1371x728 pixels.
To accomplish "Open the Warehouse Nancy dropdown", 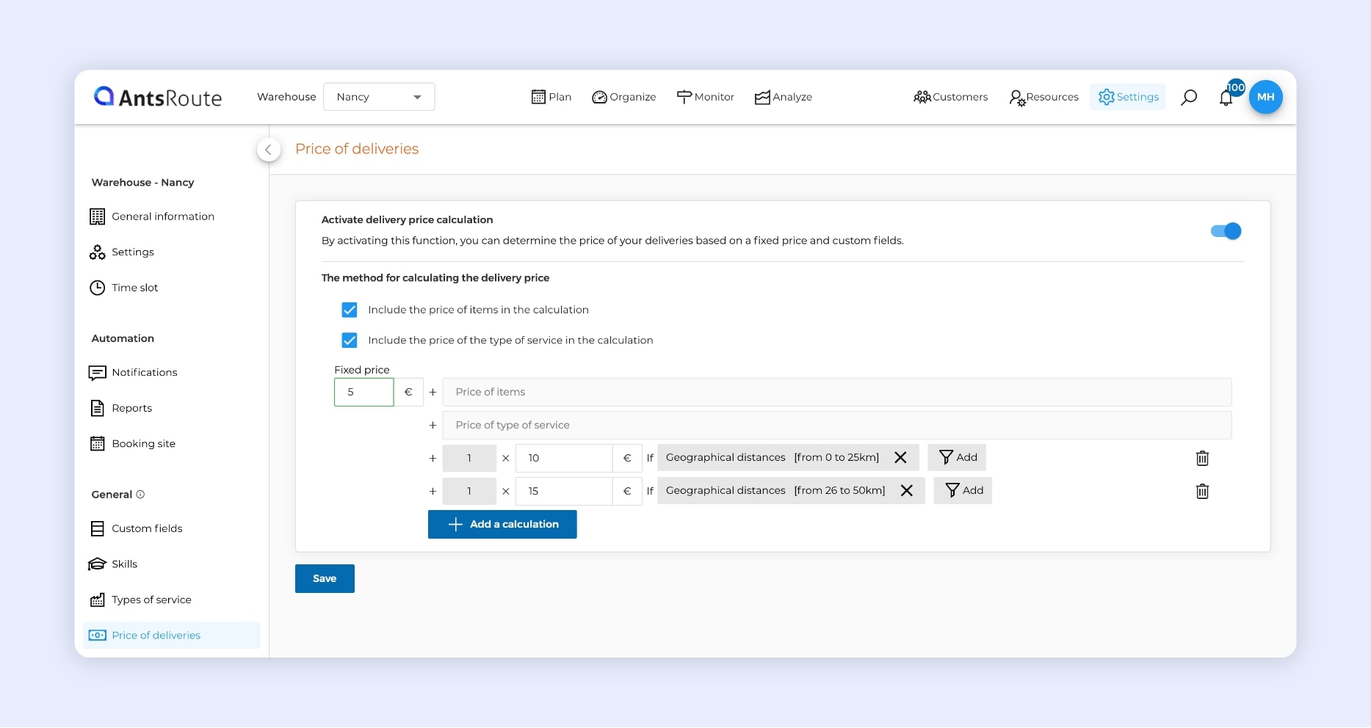I will (x=379, y=97).
